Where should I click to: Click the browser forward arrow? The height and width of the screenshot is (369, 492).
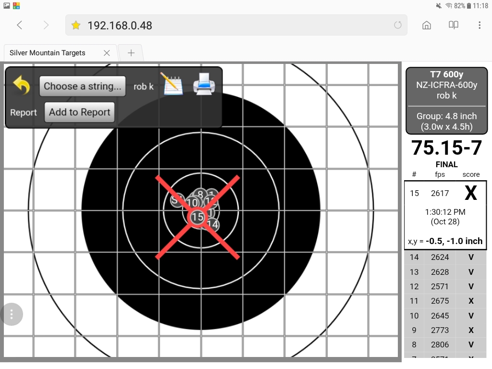(x=46, y=25)
